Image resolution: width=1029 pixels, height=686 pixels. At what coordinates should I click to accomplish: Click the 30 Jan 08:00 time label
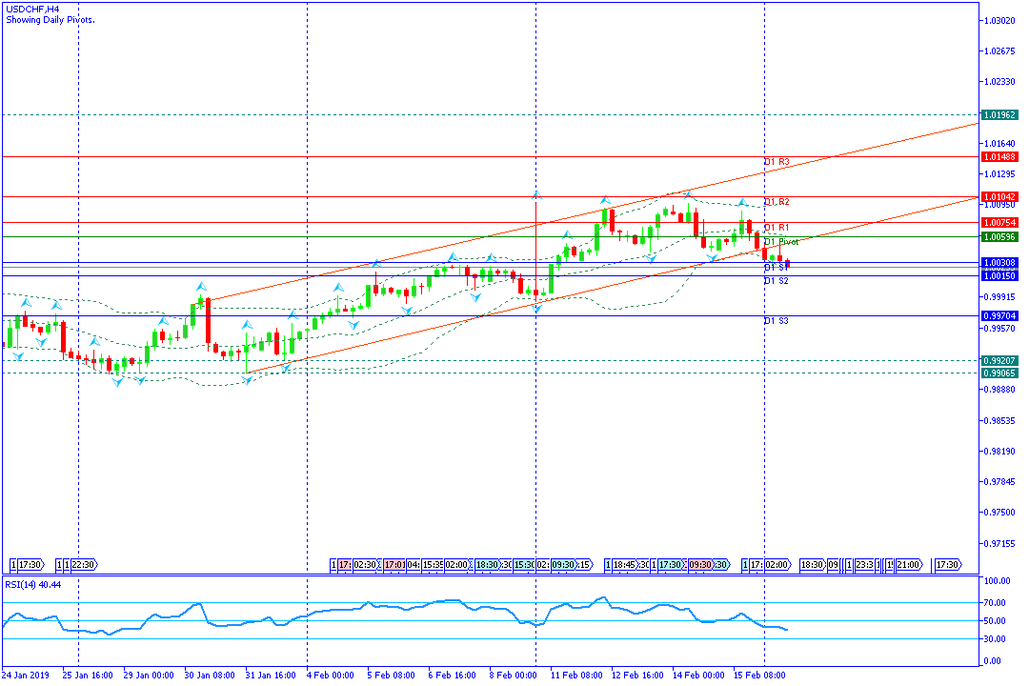(210, 675)
